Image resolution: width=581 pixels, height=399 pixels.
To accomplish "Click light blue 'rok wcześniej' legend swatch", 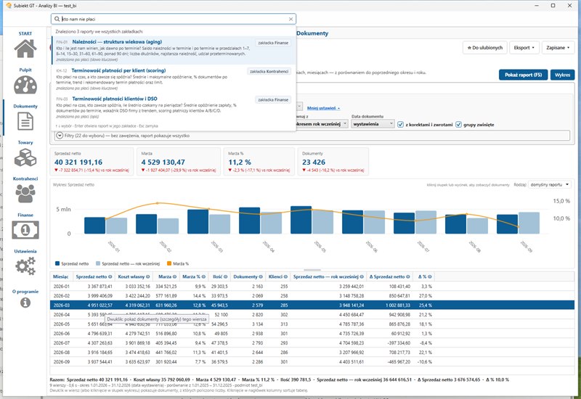I will click(98, 263).
